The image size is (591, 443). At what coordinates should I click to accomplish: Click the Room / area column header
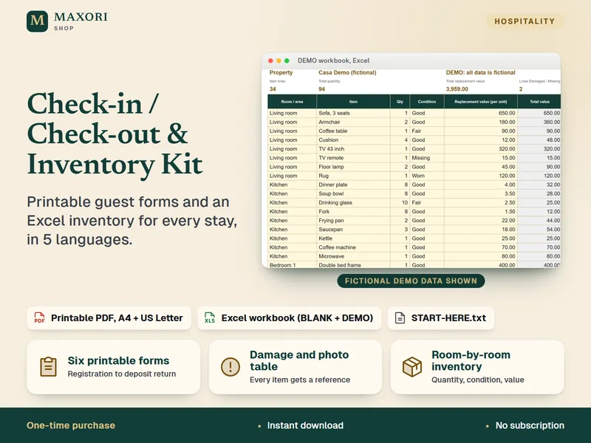pos(292,102)
